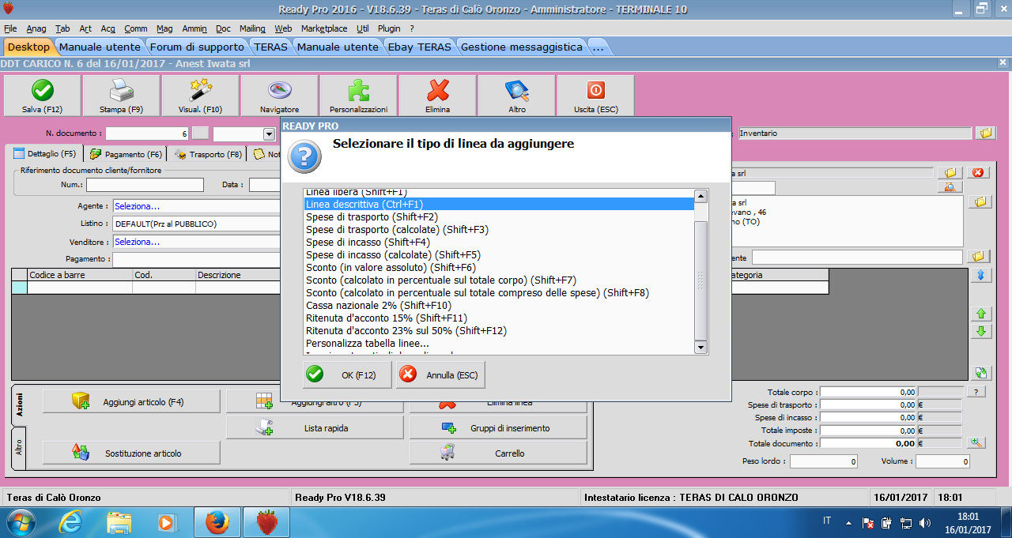Click blue up-down sort arrow icon

pyautogui.click(x=981, y=275)
